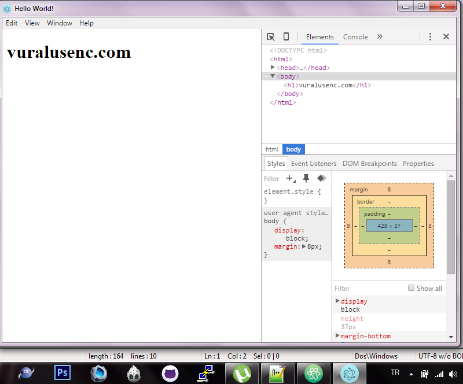Click the padding label in box model
The width and height of the screenshot is (463, 384).
point(374,214)
